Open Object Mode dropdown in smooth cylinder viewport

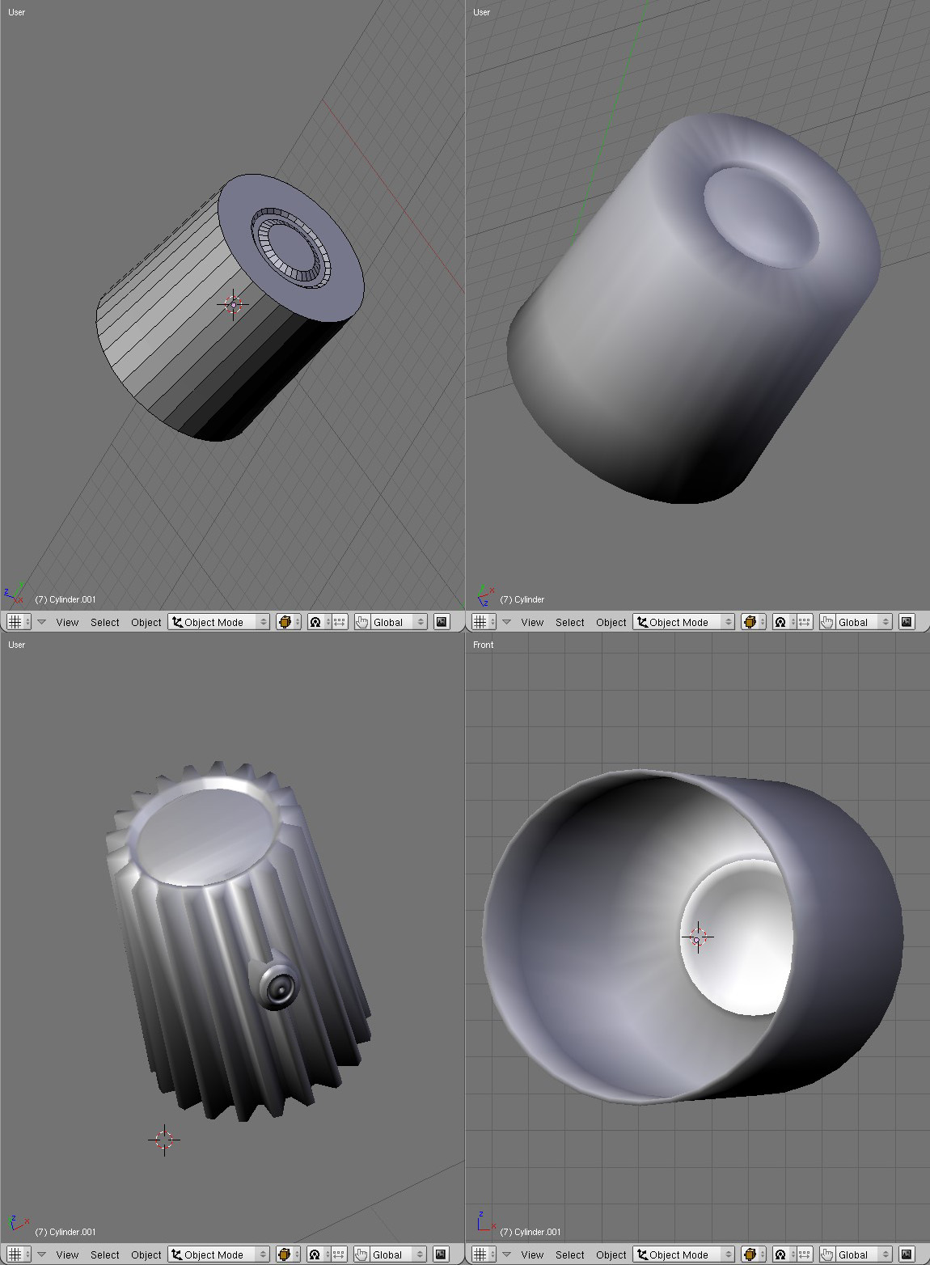(683, 622)
